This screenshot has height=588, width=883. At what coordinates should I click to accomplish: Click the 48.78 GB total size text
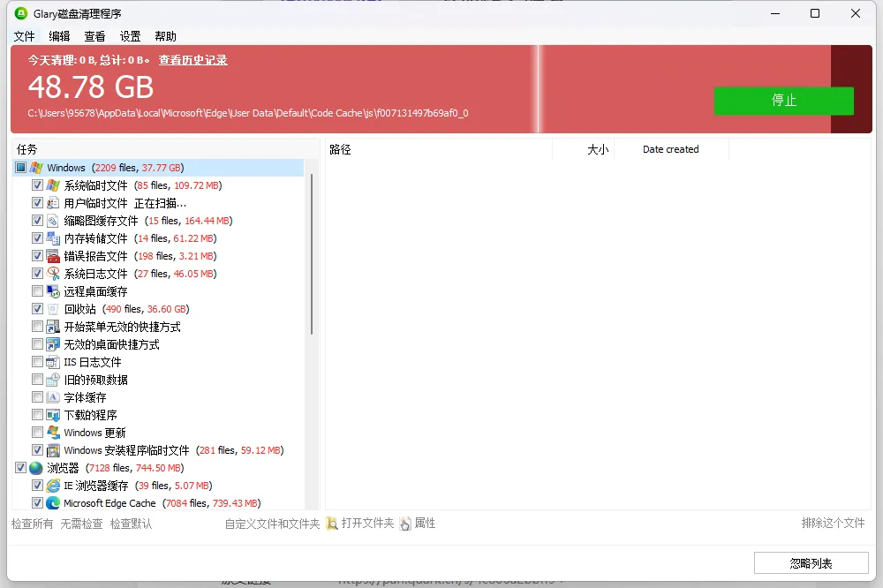(91, 87)
